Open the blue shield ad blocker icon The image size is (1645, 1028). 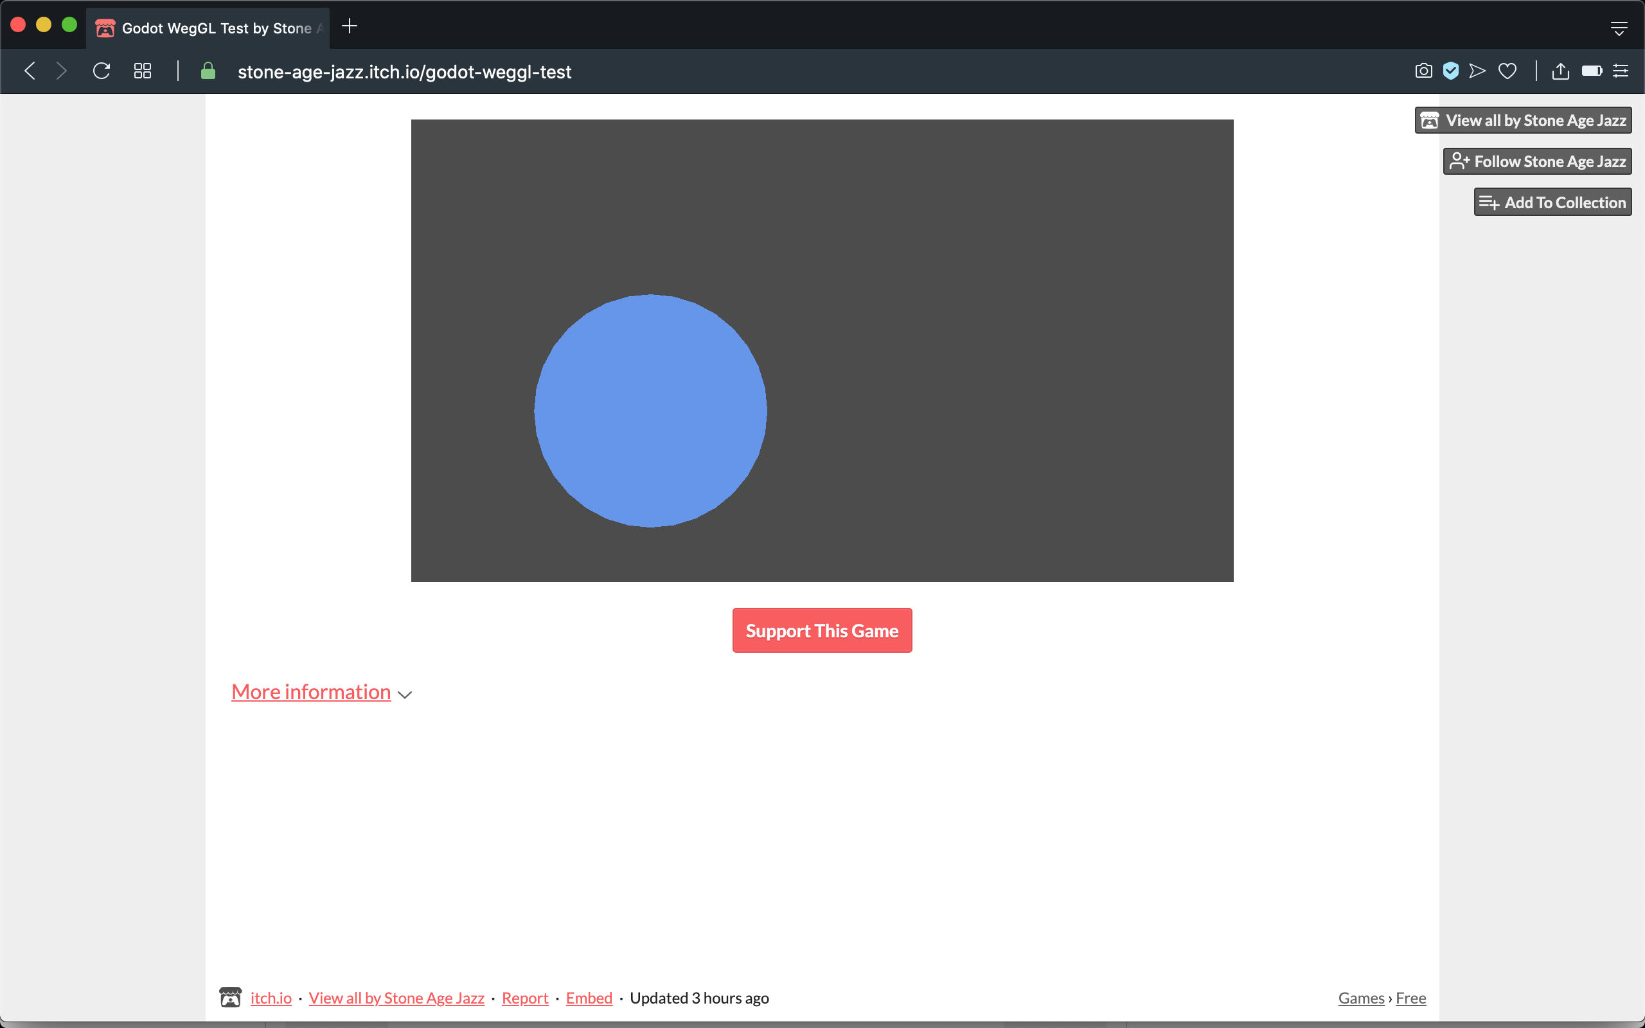click(x=1450, y=71)
